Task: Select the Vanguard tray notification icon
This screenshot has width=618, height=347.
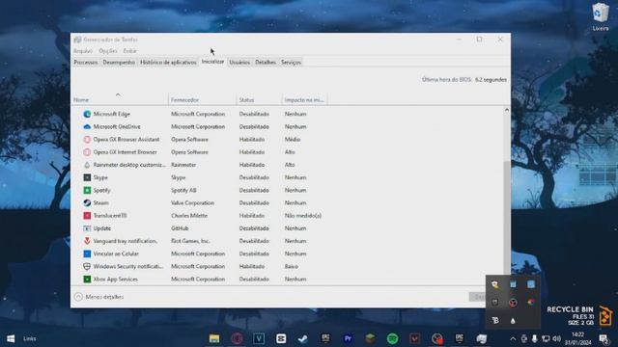Action: (x=87, y=241)
